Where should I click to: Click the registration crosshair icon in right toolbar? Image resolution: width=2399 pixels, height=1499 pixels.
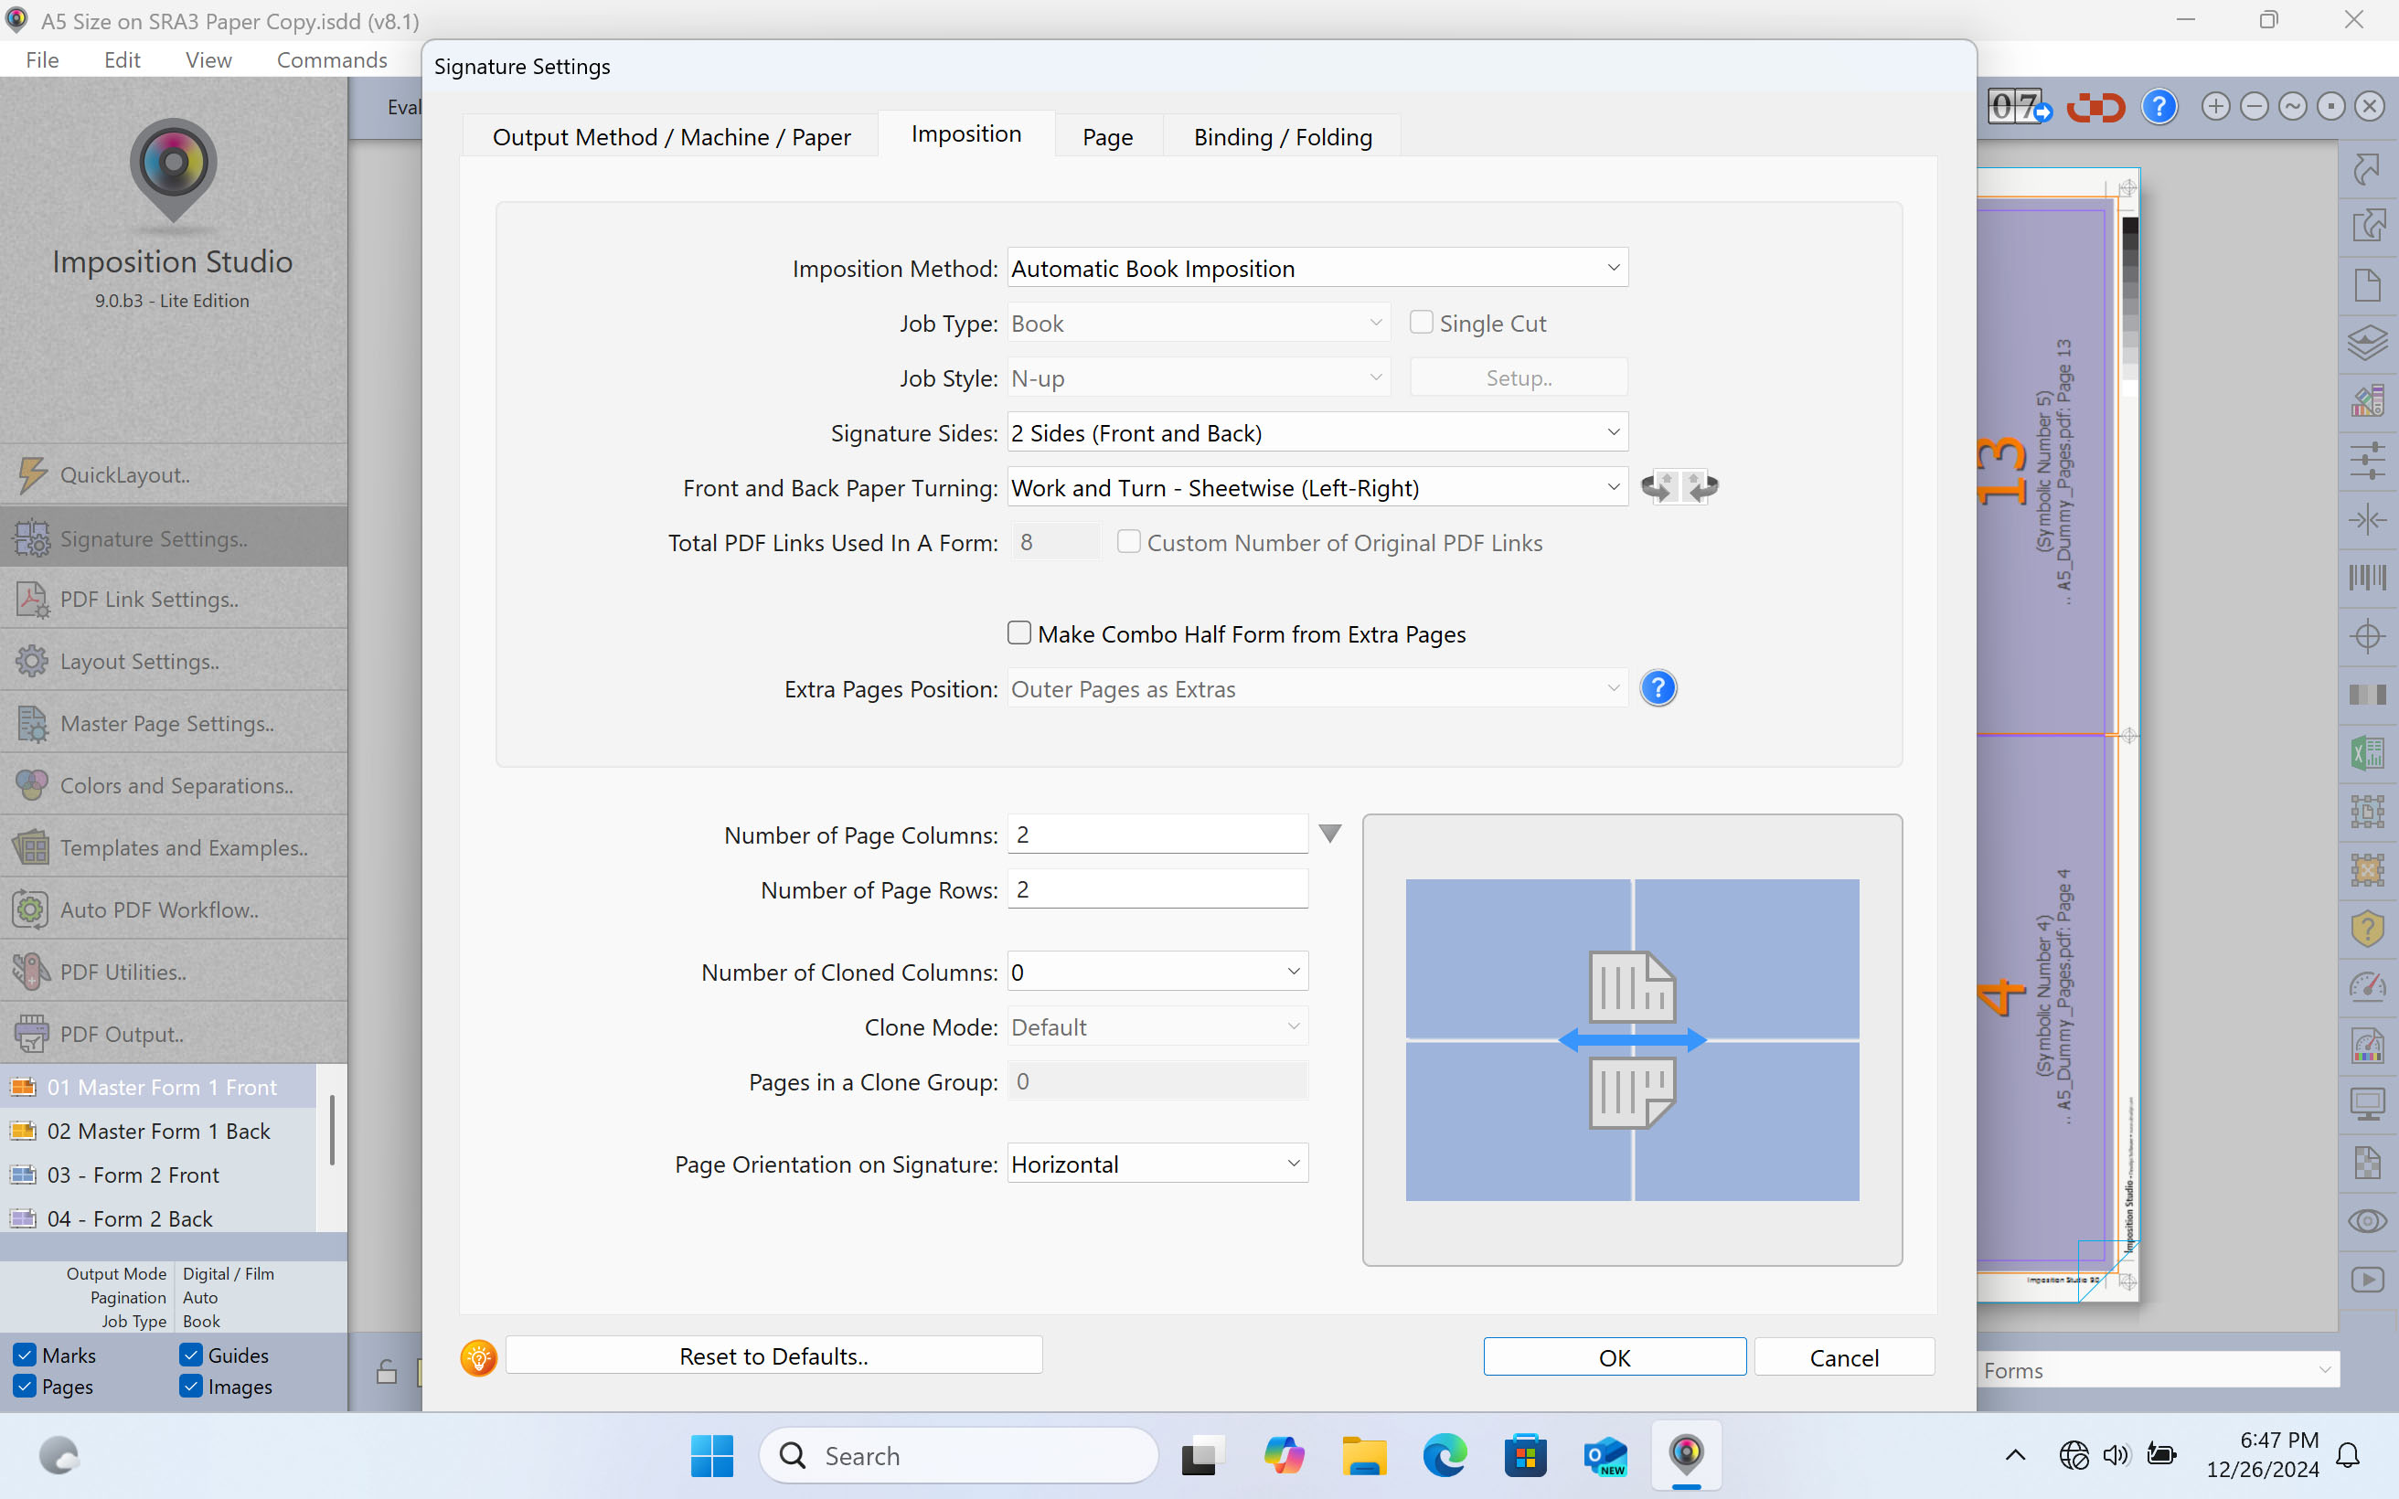click(2367, 636)
